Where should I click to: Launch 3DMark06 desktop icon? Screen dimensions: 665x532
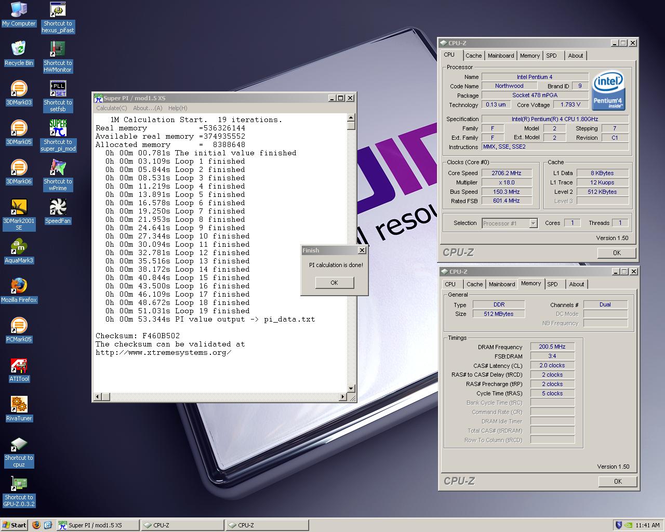[x=19, y=172]
